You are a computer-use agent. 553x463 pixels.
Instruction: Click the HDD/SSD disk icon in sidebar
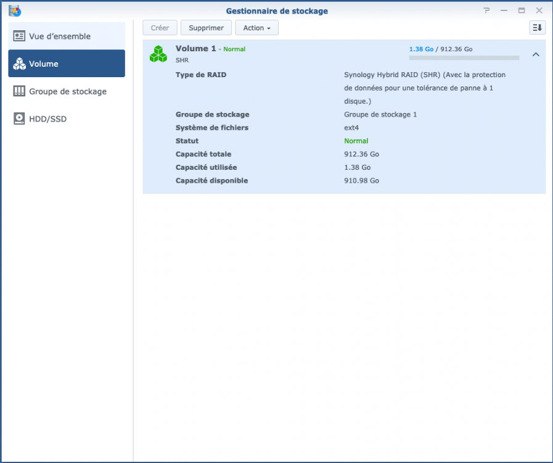point(19,119)
